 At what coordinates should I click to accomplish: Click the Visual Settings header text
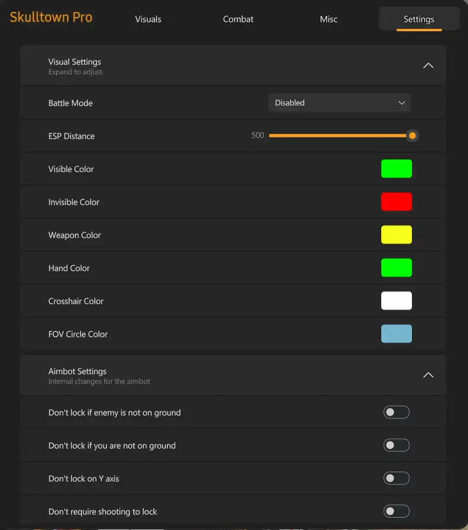(75, 62)
